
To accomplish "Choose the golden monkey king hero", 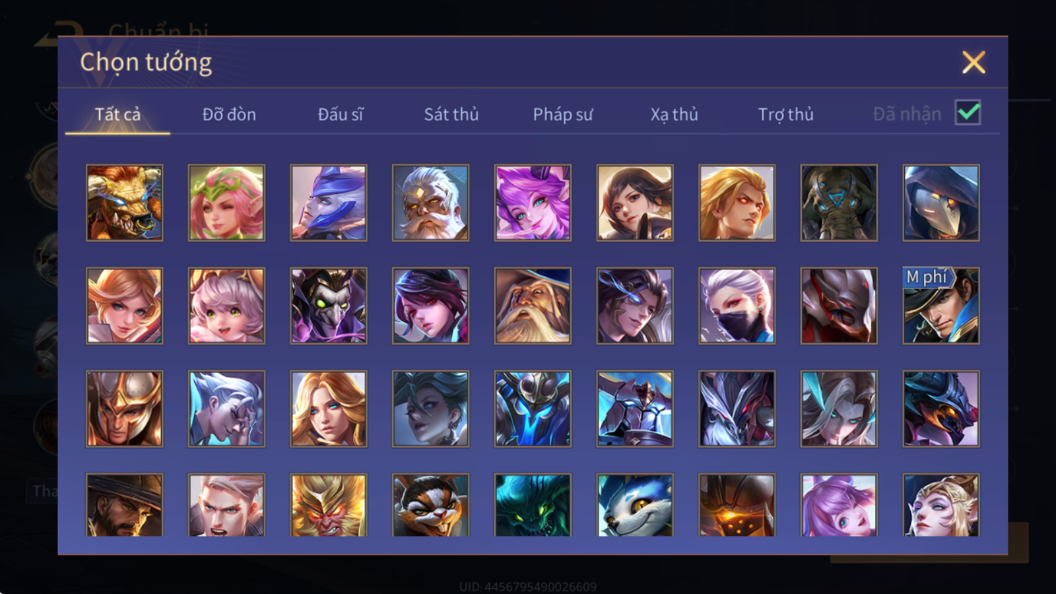I will [329, 505].
